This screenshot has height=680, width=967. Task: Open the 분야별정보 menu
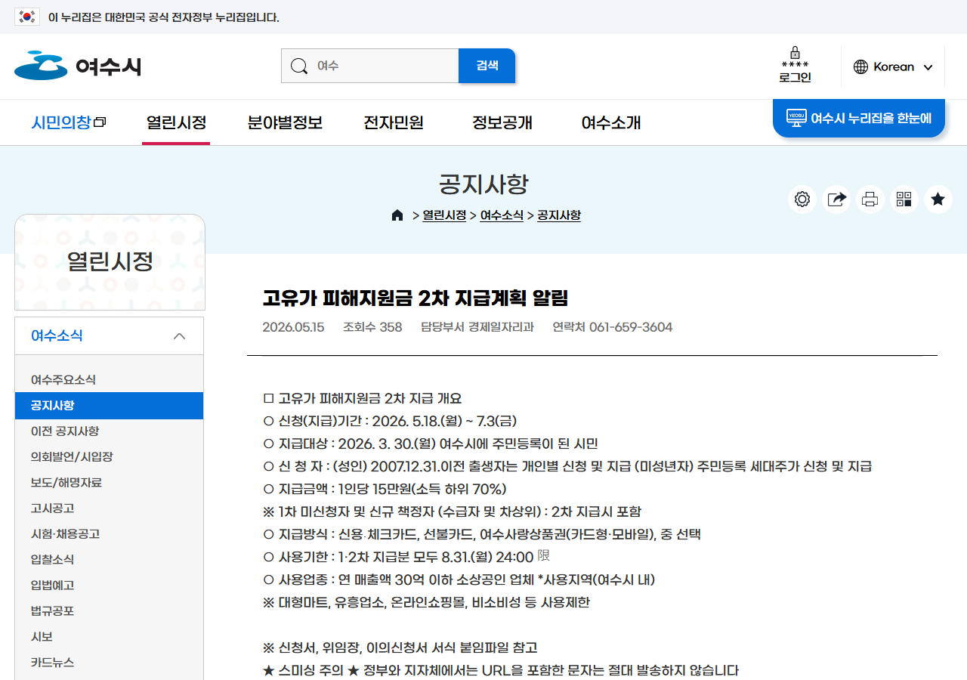[285, 122]
